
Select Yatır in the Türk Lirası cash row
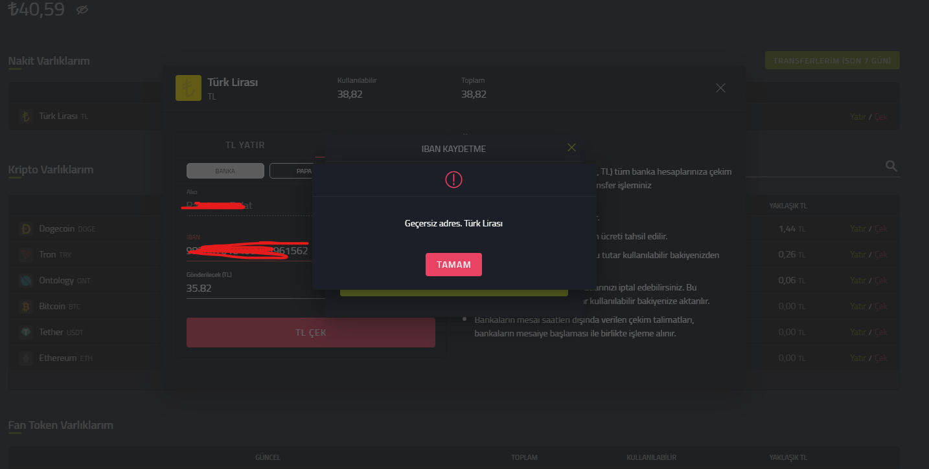(x=858, y=117)
